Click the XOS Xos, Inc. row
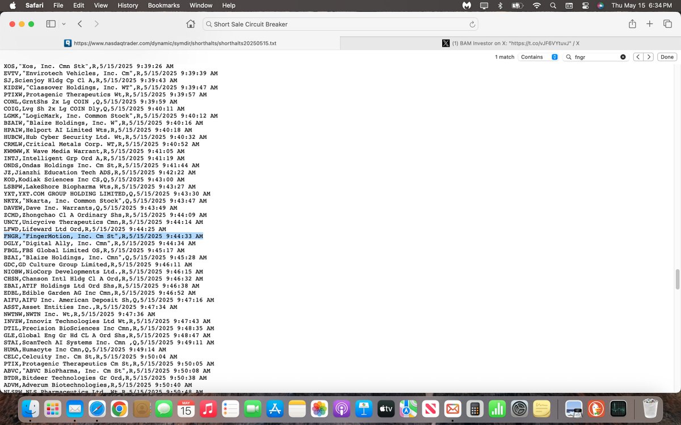The height and width of the screenshot is (425, 681). tap(89, 66)
